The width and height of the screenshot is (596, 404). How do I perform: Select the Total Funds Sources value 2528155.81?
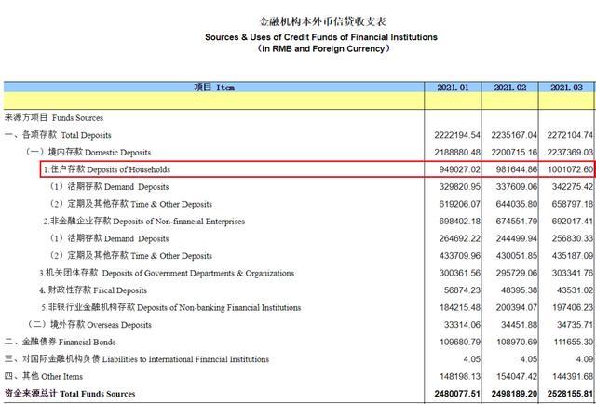570,394
